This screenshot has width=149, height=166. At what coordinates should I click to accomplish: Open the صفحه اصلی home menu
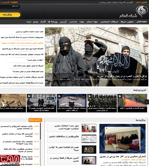coord(141,22)
